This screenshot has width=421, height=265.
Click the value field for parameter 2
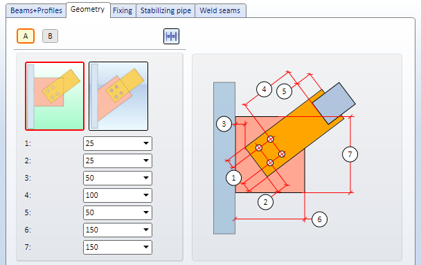coord(118,161)
